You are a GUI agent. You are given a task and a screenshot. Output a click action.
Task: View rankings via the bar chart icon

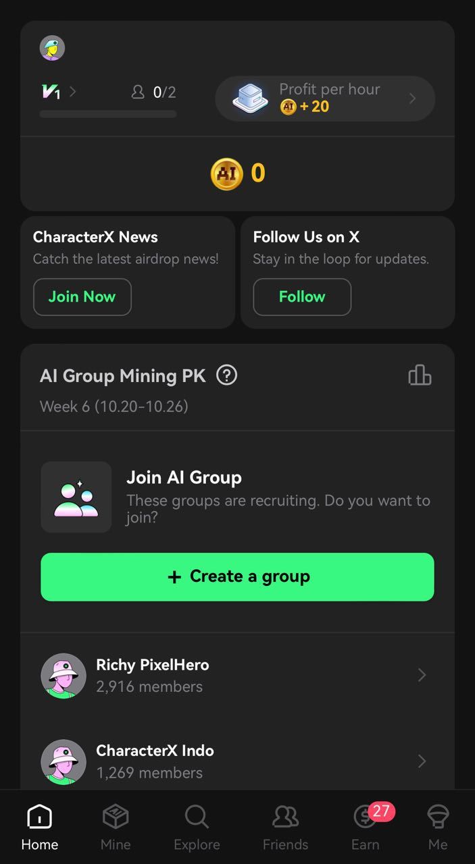coord(420,375)
